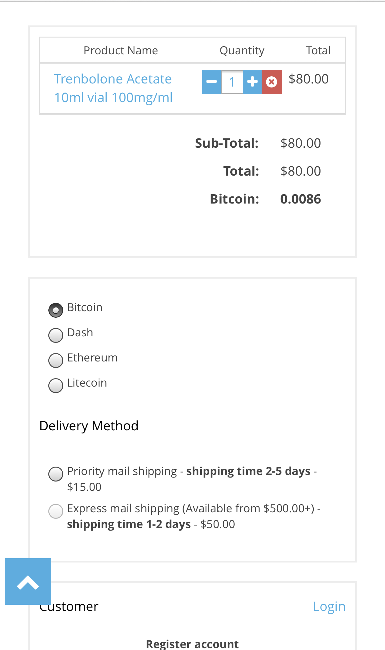This screenshot has height=650, width=385.
Task: Click the Sub-Total amount value
Action: tap(300, 143)
